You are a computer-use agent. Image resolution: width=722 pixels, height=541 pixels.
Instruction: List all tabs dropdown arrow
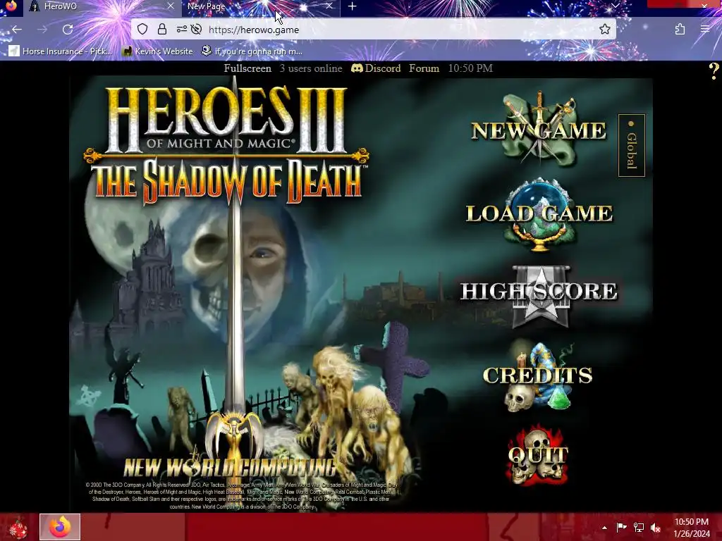pos(615,5)
